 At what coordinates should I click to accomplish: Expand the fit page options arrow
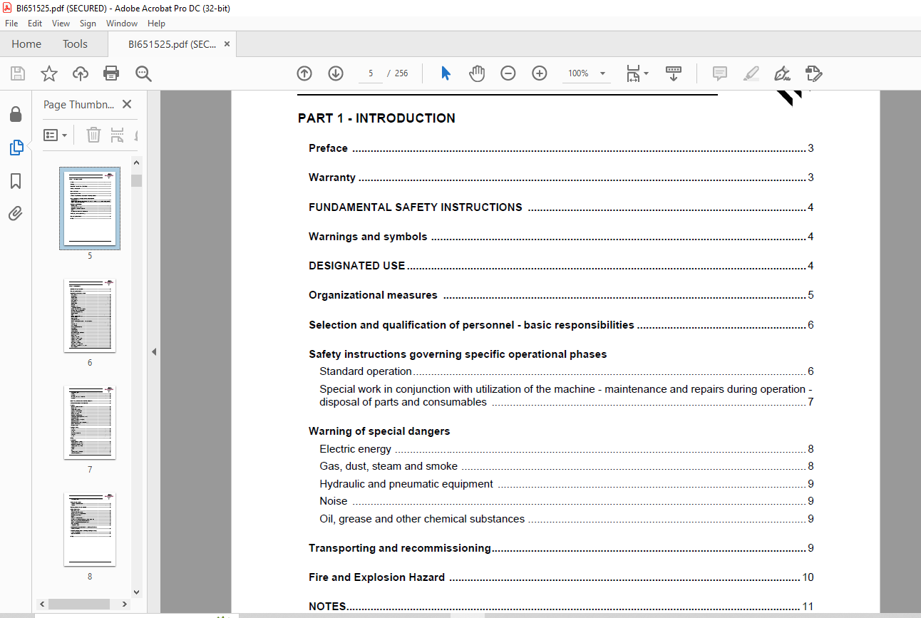tap(647, 73)
